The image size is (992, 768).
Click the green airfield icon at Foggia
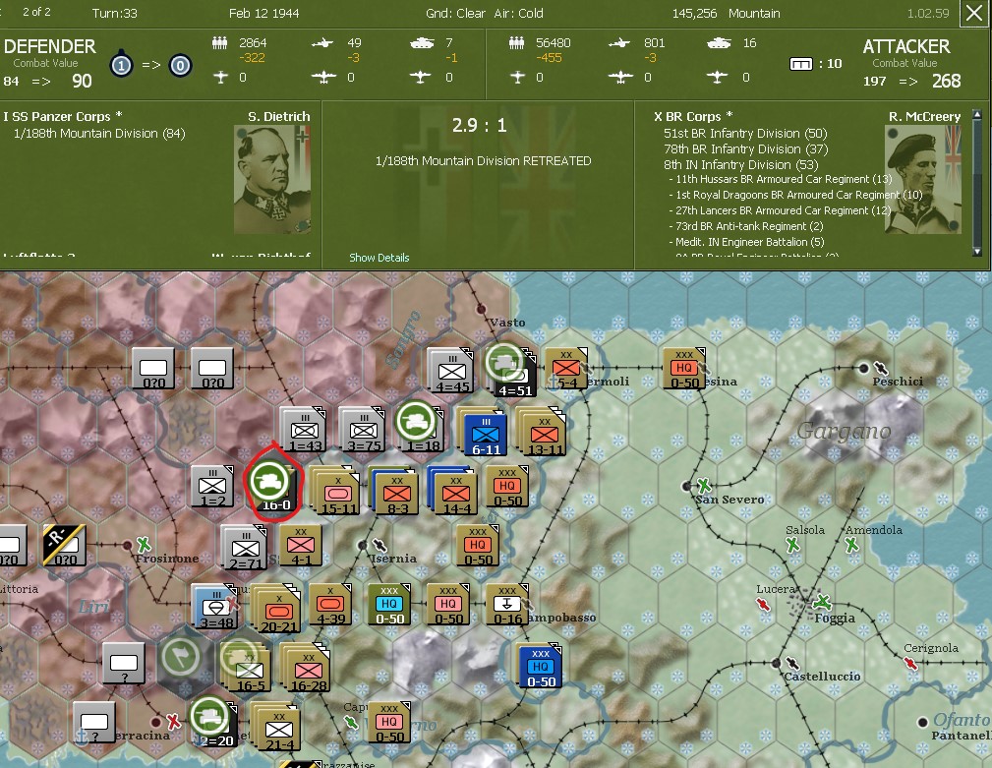(x=822, y=601)
